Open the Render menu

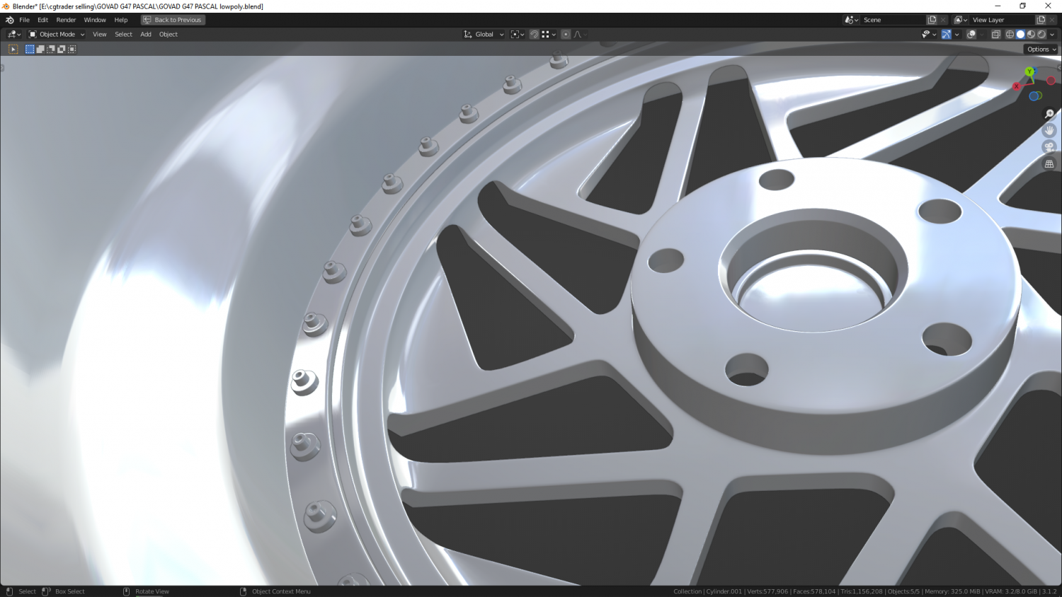click(66, 20)
